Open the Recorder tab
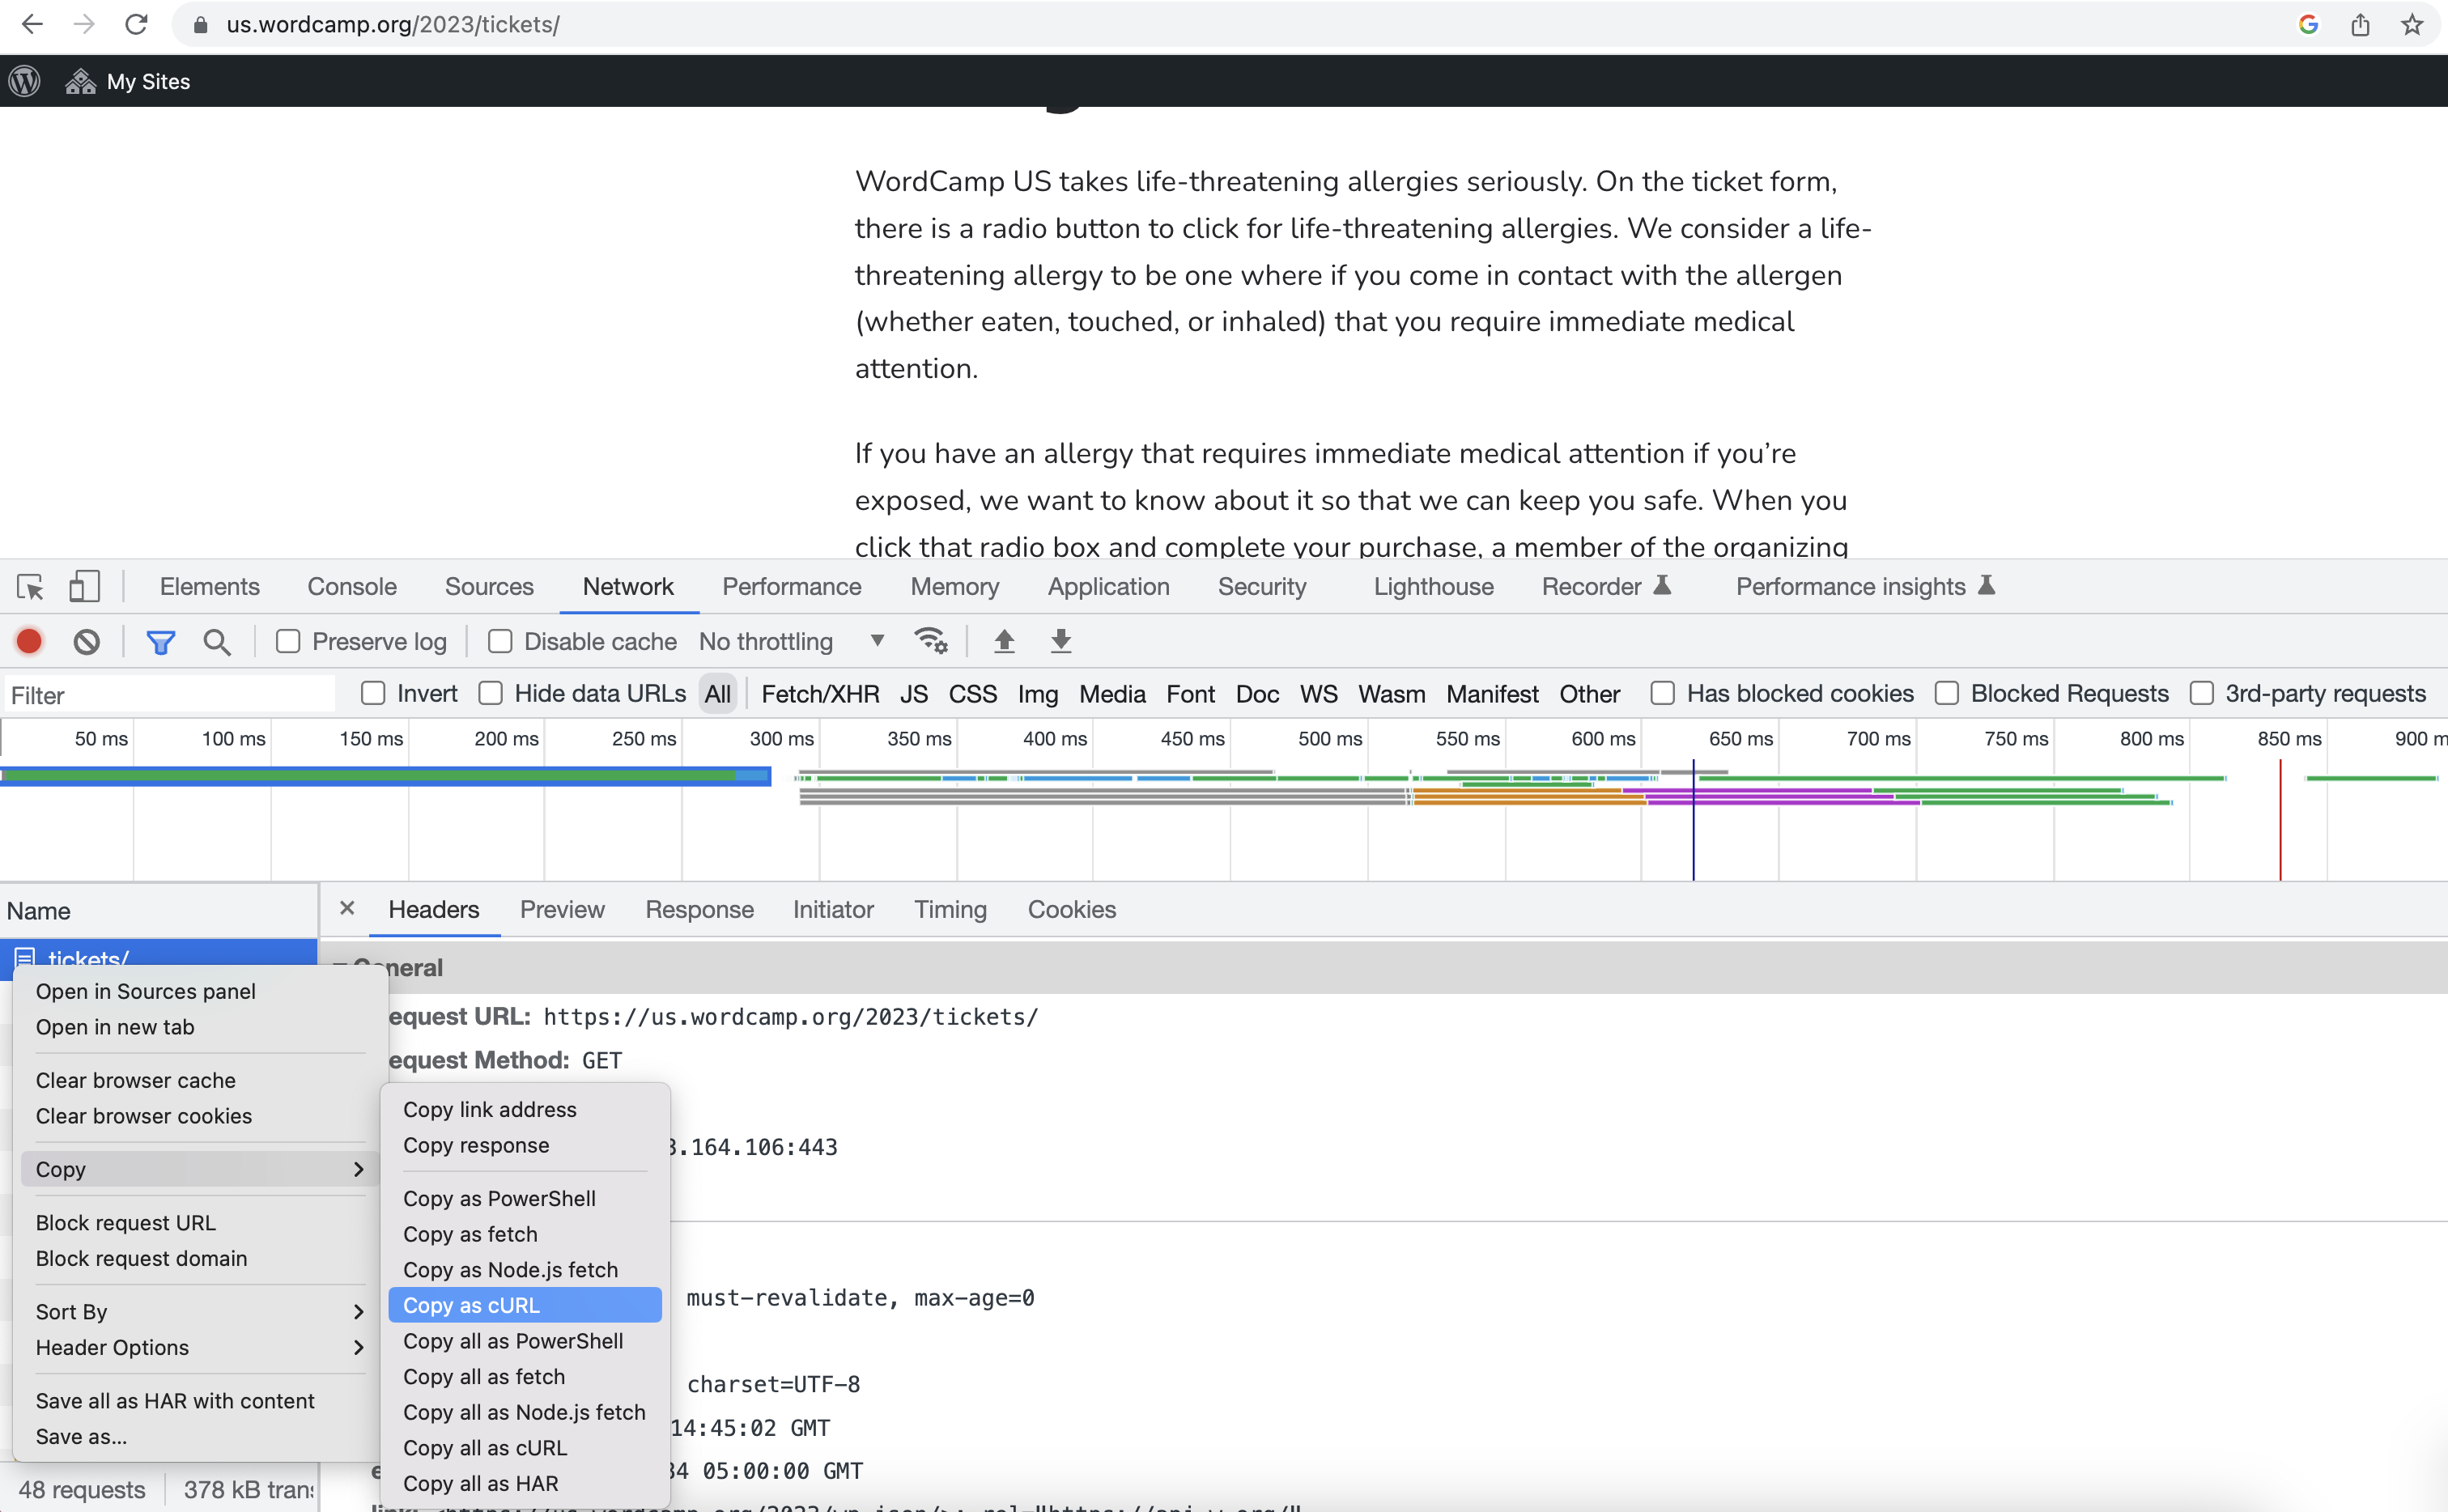Screen dimensions: 2448x1512 tap(1607, 586)
